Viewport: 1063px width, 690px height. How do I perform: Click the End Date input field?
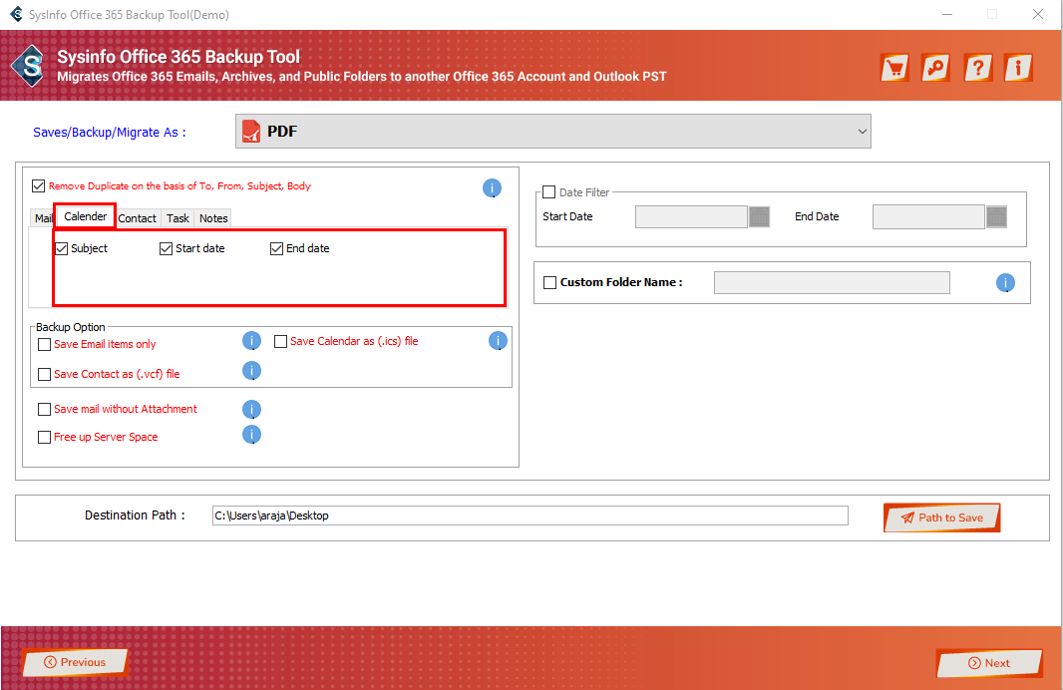(x=928, y=217)
